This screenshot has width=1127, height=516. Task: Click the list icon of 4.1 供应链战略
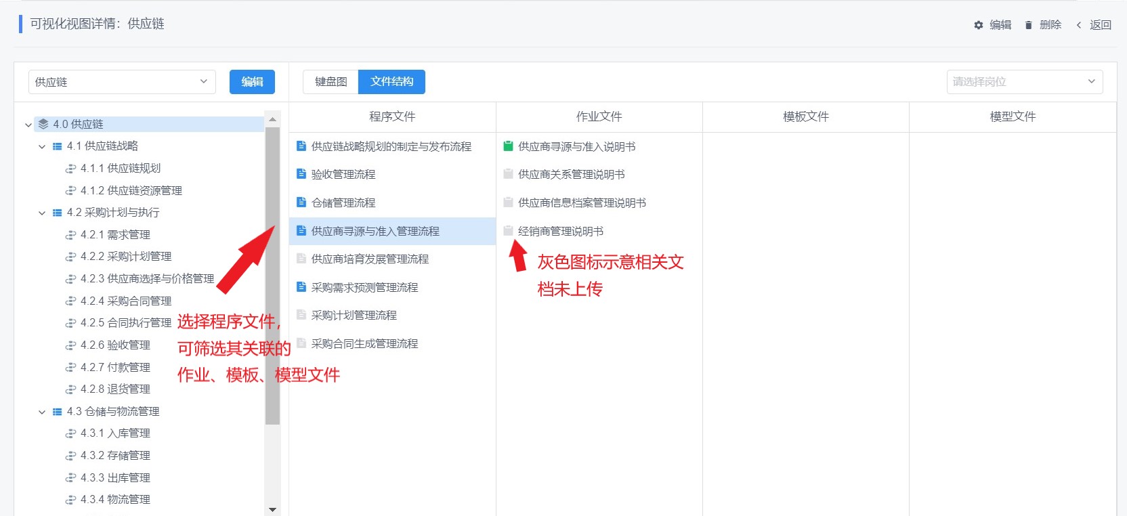click(58, 146)
